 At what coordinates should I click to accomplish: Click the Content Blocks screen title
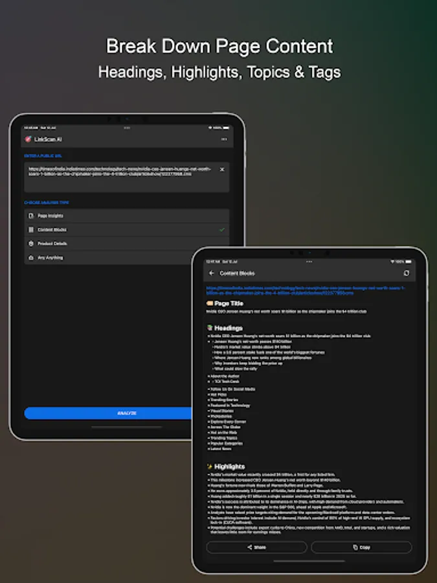click(x=237, y=273)
